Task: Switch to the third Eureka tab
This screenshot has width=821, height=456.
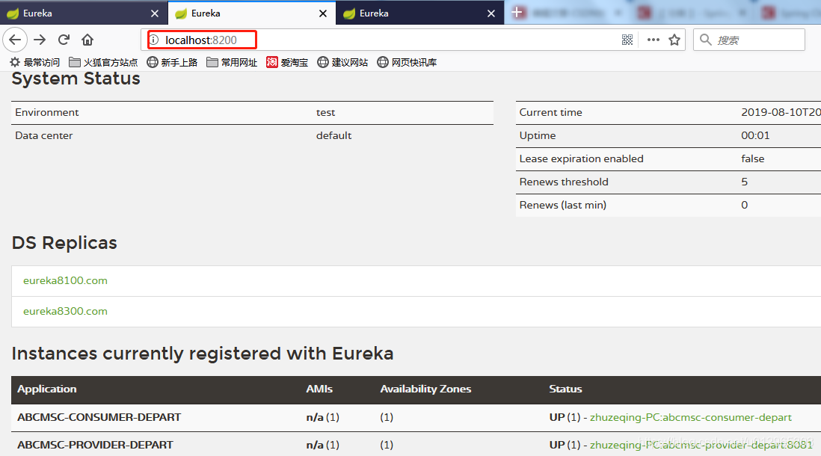Action: pyautogui.click(x=420, y=13)
